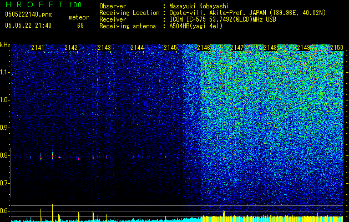The height and width of the screenshot is (222, 349).
Task: Click the ICOM IC-575 receiver text
Action: tap(223, 19)
